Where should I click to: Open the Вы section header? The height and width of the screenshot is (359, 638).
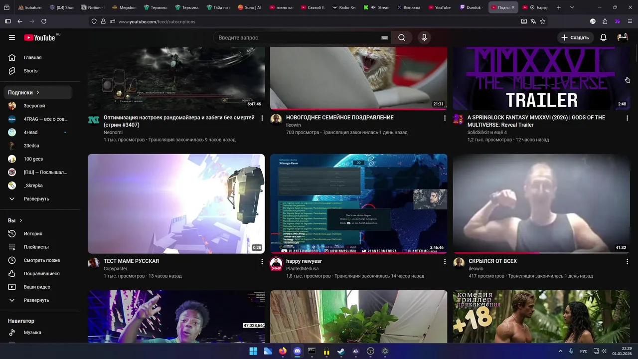[15, 220]
